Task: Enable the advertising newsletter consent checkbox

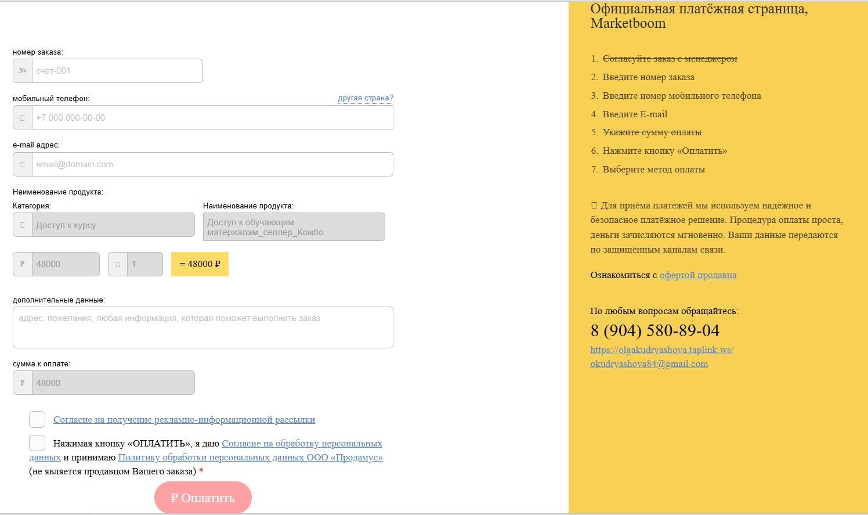Action: [x=37, y=419]
